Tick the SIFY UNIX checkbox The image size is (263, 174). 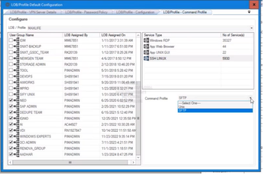(x=11, y=94)
